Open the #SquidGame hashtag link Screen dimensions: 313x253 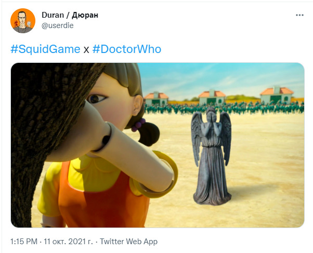45,49
